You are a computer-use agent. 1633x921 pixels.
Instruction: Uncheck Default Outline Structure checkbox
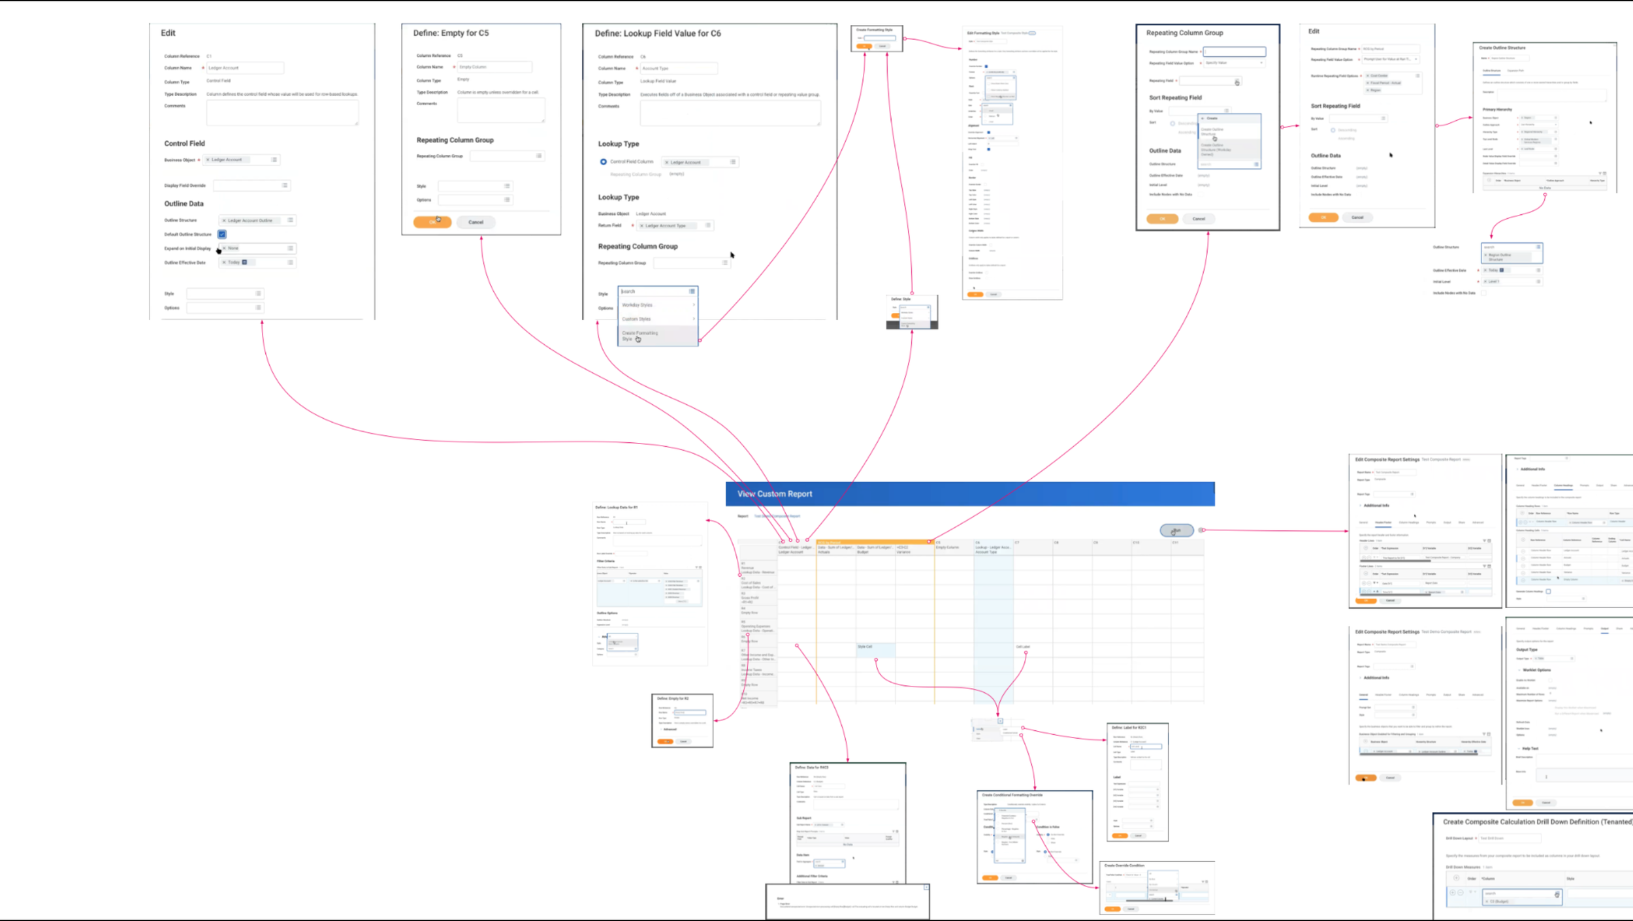(222, 234)
